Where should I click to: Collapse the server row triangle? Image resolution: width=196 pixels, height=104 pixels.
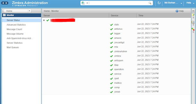[44, 20]
